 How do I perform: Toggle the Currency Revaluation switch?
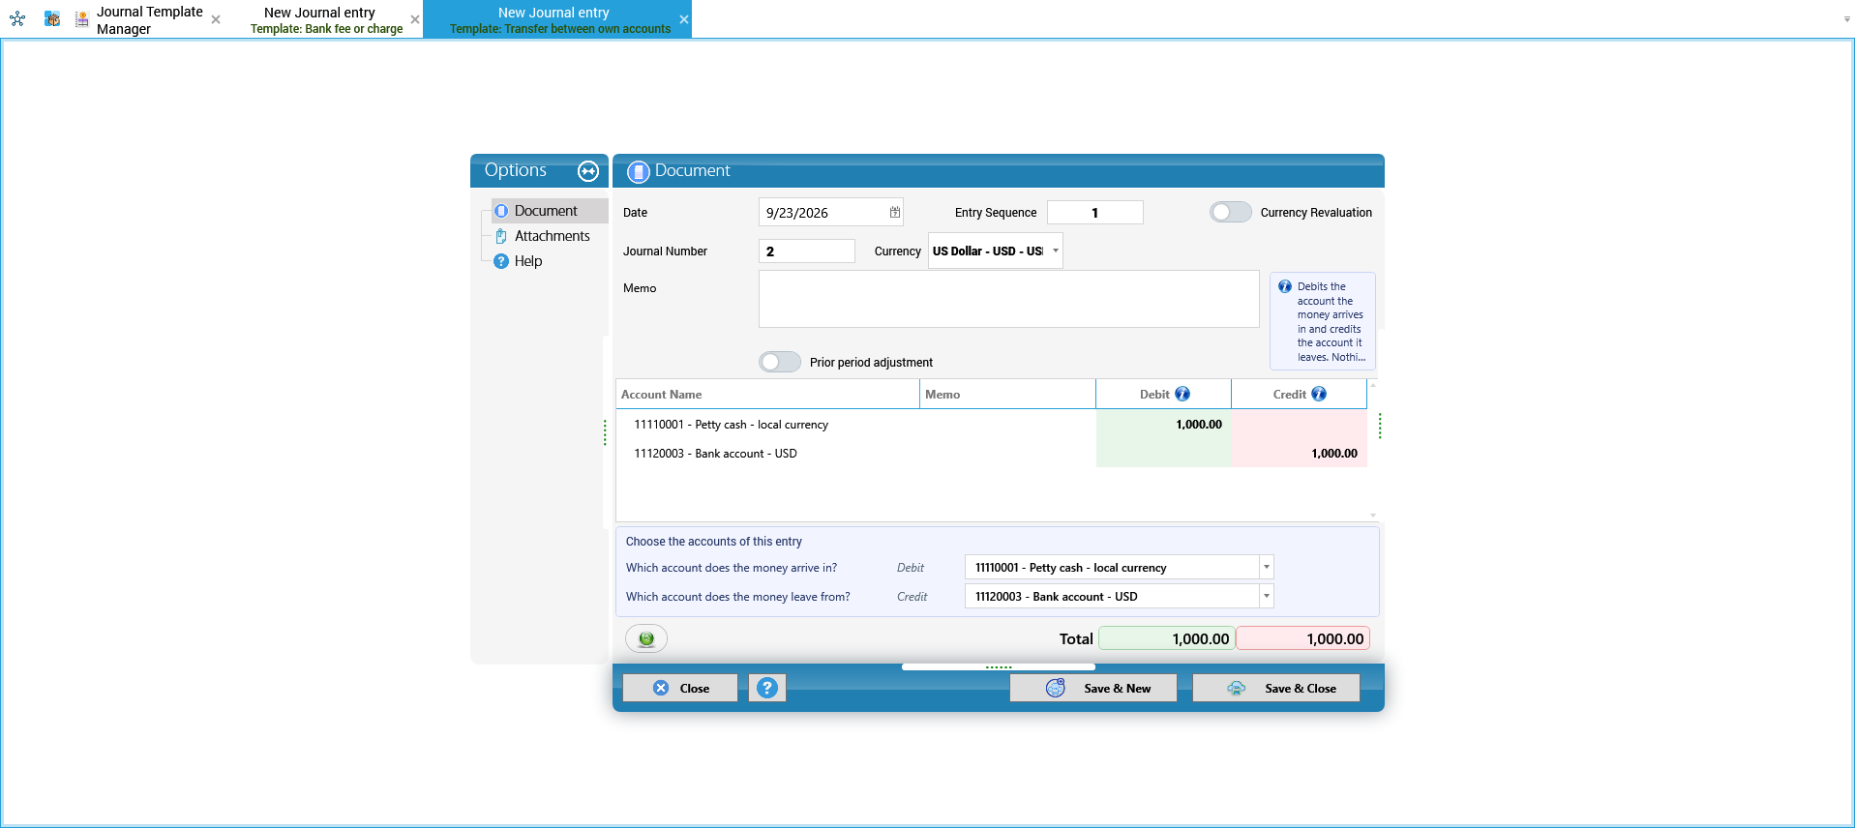[1230, 212]
